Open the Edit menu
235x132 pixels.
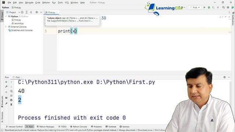point(15,3)
